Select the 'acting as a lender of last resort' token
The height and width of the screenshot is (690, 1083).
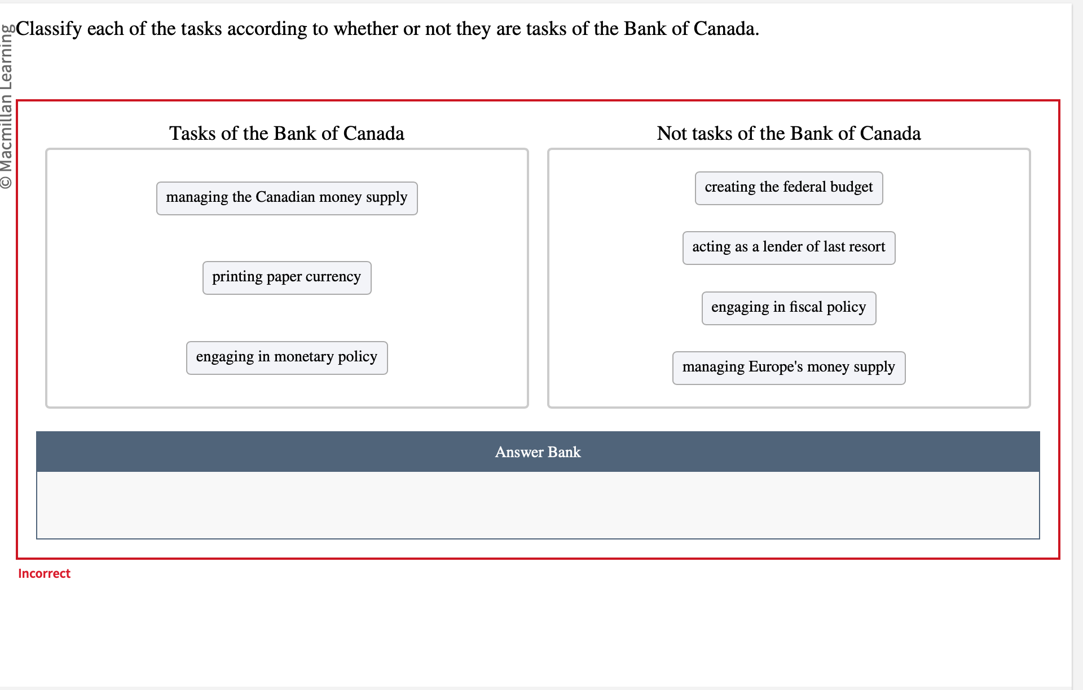click(x=789, y=247)
